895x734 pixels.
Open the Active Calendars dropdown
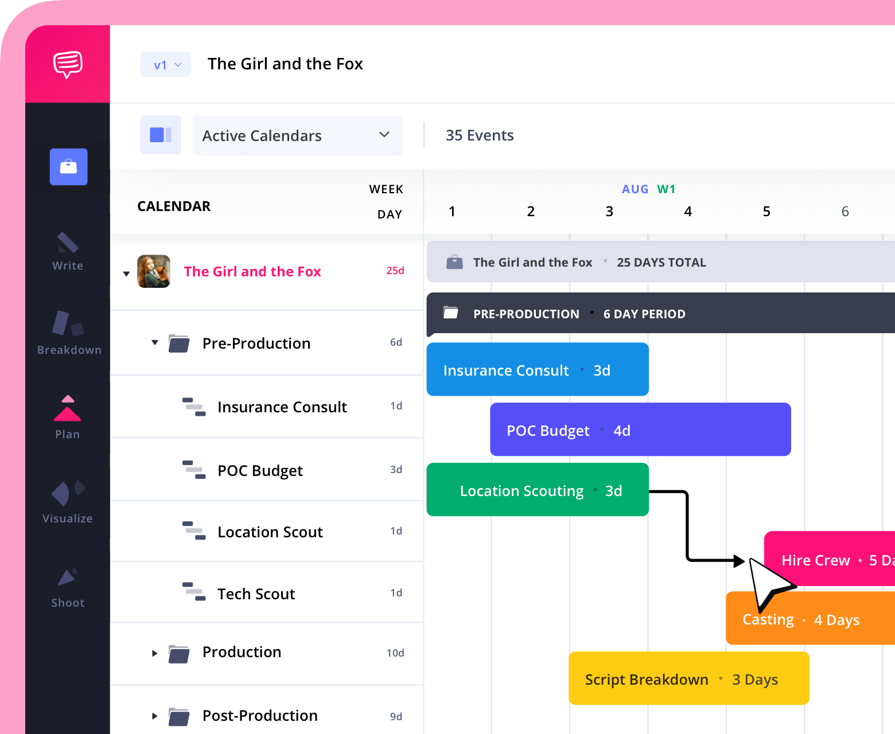click(297, 136)
